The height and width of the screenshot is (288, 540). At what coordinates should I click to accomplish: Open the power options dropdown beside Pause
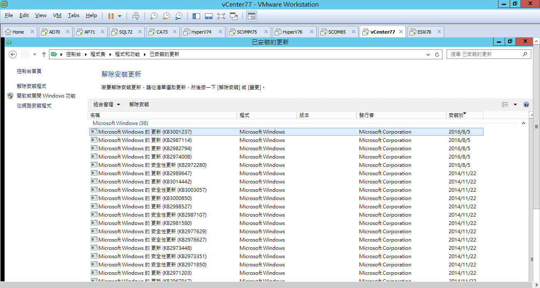[120, 16]
